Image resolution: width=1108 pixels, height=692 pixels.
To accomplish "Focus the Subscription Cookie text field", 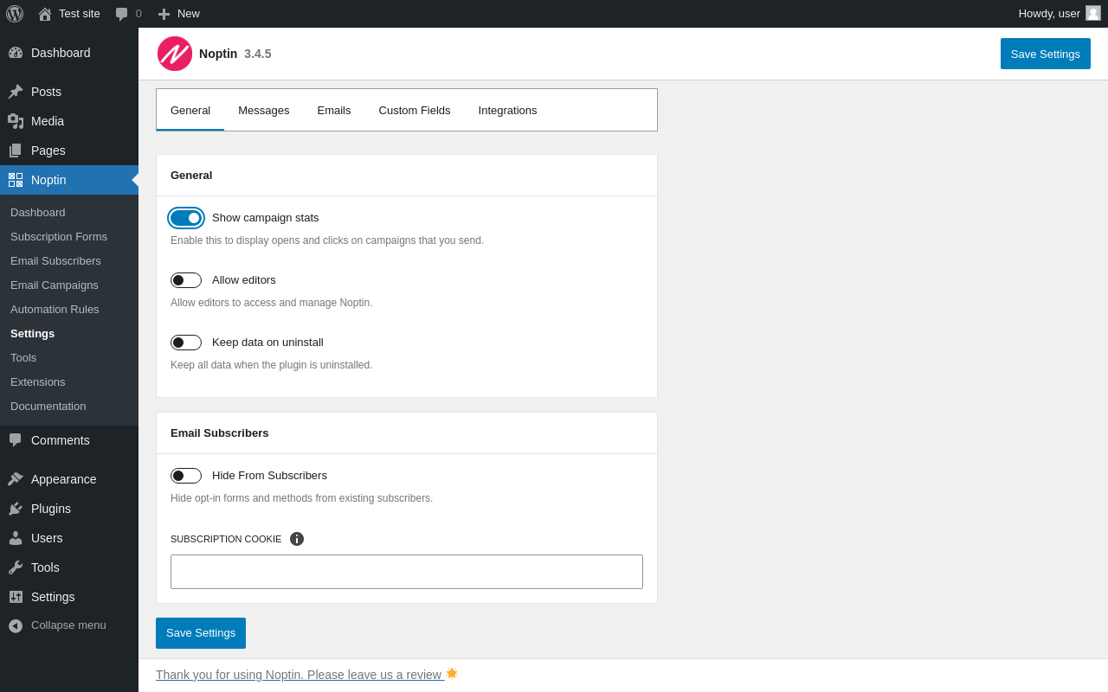I will coord(407,572).
